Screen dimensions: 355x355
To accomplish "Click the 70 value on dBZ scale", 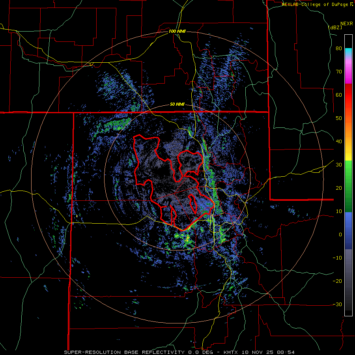I will (x=339, y=71).
